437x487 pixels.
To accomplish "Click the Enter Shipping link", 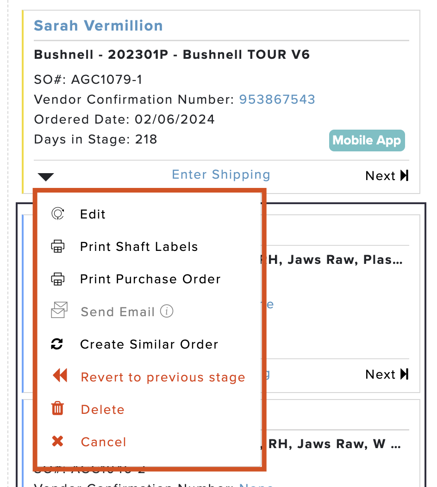I will pyautogui.click(x=221, y=175).
